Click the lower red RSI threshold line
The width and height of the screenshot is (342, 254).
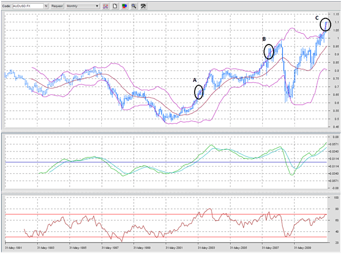(108, 237)
